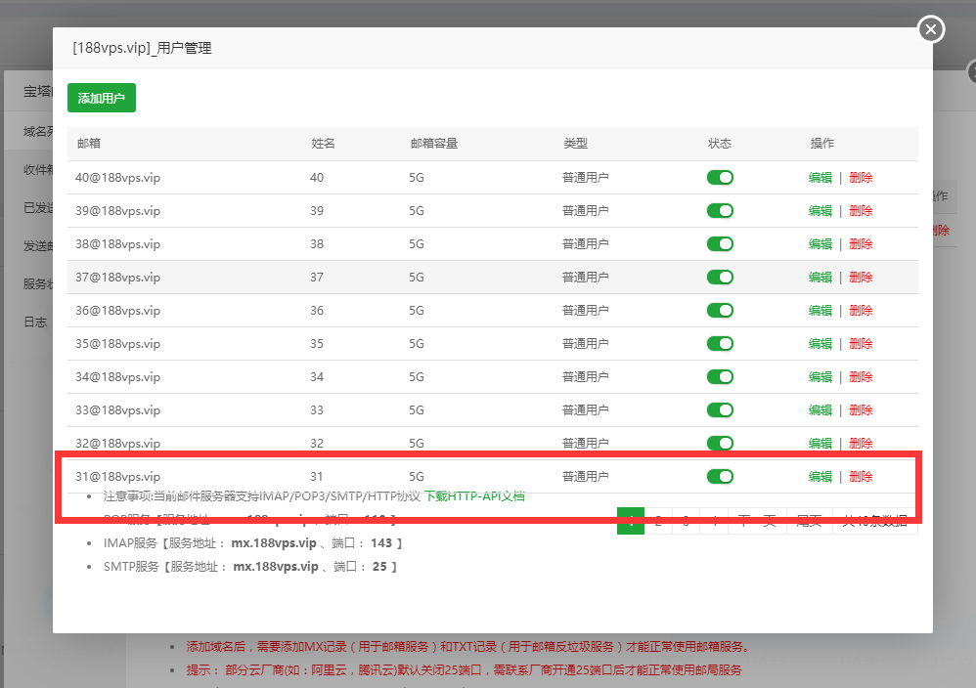The height and width of the screenshot is (688, 976).
Task: Turn off status switch for 37@188vps.vip
Action: point(720,277)
